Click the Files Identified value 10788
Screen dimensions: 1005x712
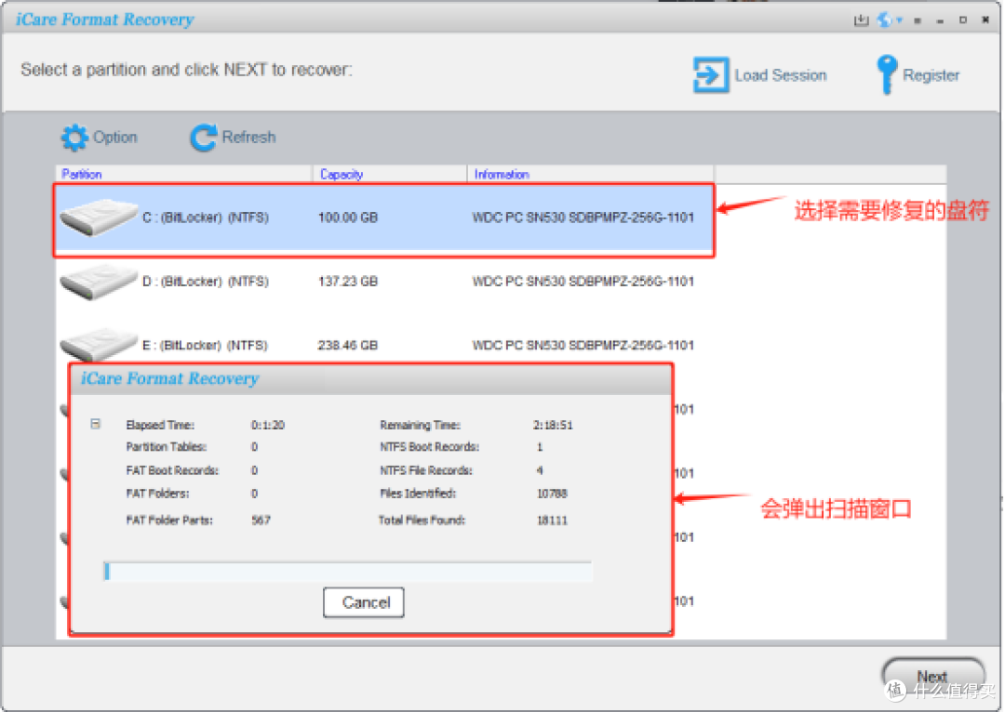[552, 494]
